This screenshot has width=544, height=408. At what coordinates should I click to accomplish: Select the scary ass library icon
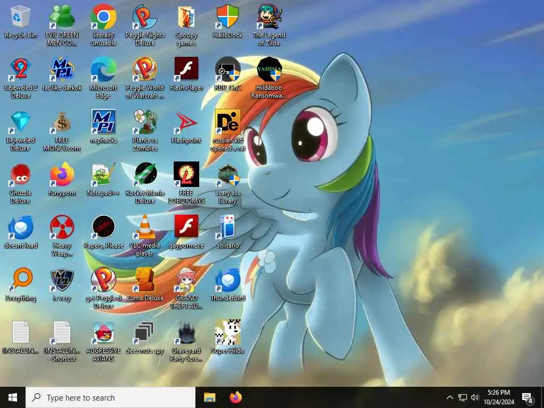pos(227,174)
